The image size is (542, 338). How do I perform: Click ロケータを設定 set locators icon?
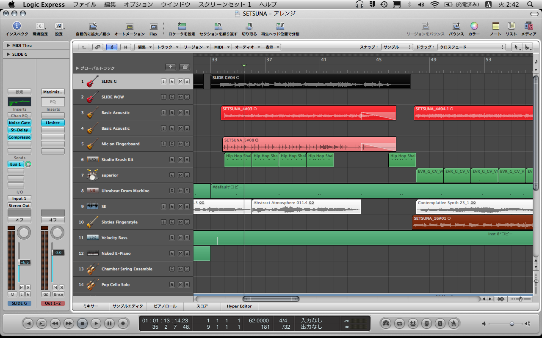click(x=182, y=26)
